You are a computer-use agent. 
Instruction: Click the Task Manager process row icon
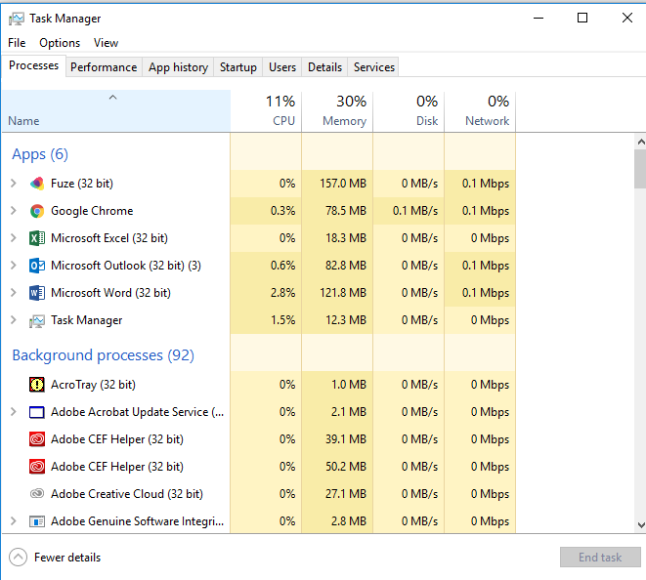[x=37, y=320]
